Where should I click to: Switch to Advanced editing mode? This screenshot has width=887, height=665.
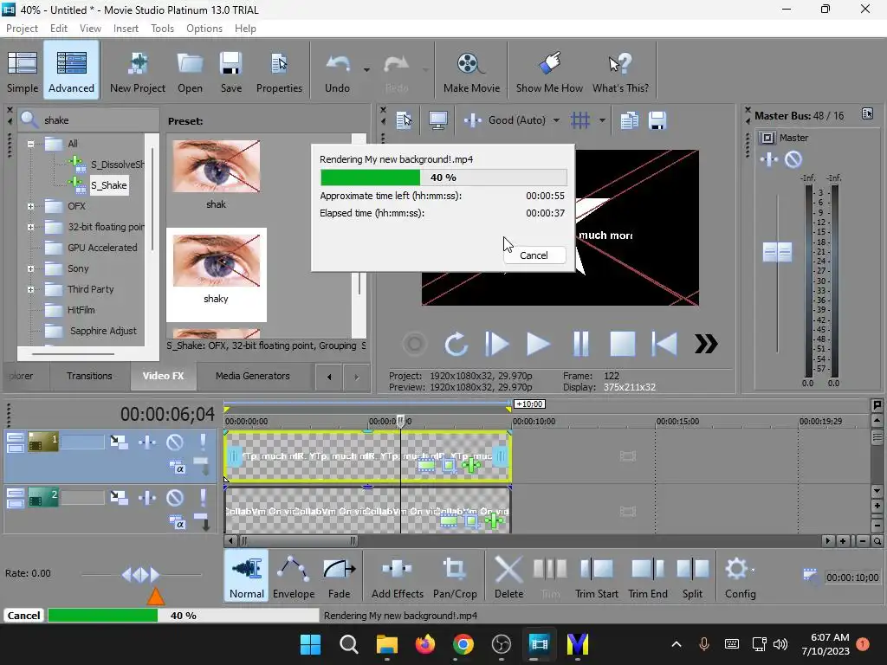tap(71, 71)
